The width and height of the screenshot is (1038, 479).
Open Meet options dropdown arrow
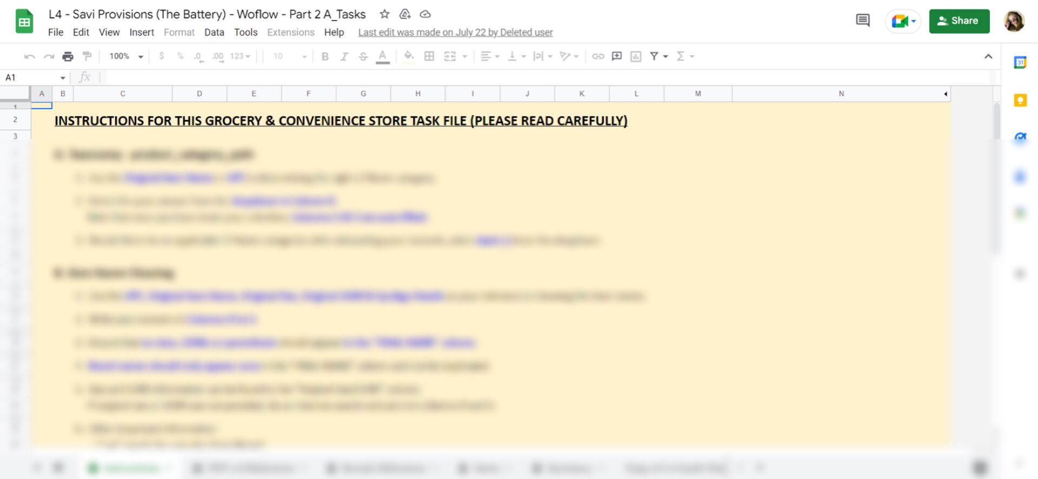[x=914, y=22]
